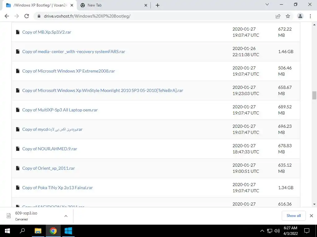Viewport: 317px width, 237px height.
Task: Click the browser forward arrow
Action: (x=17, y=16)
